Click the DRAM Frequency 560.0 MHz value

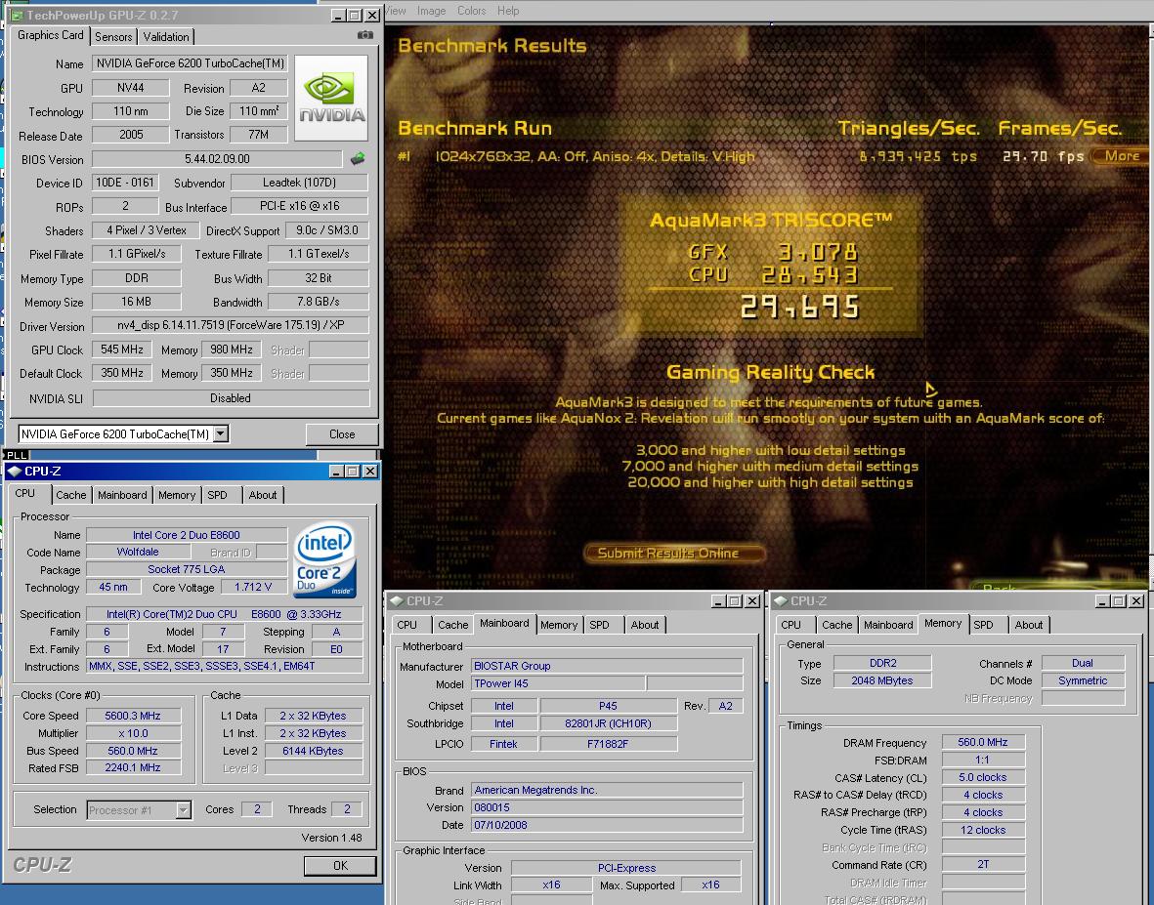click(x=983, y=743)
